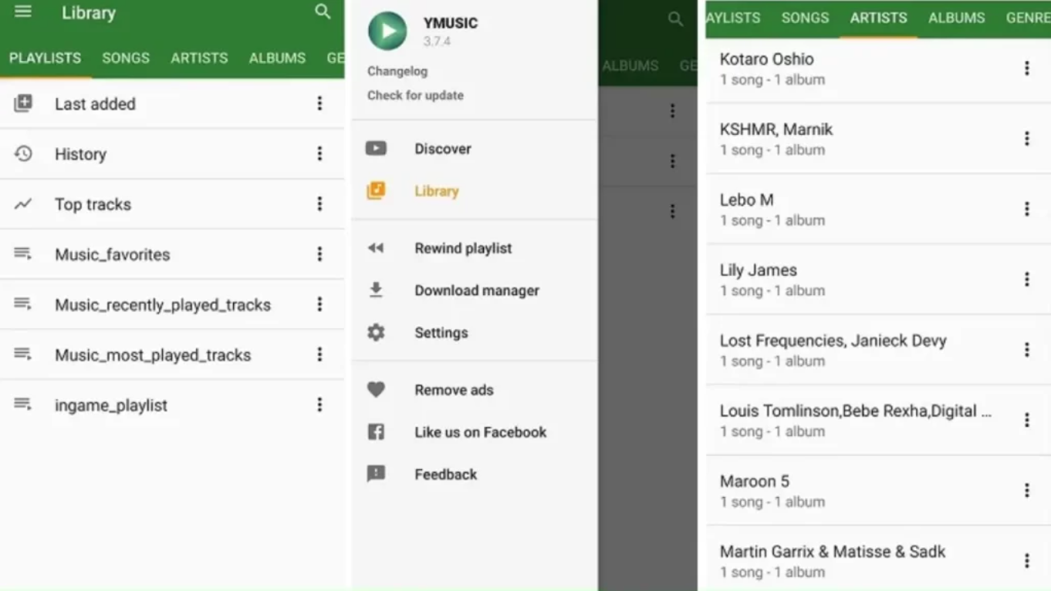The height and width of the screenshot is (591, 1051).
Task: Open more options for Music_most_played_tracks
Action: (319, 354)
